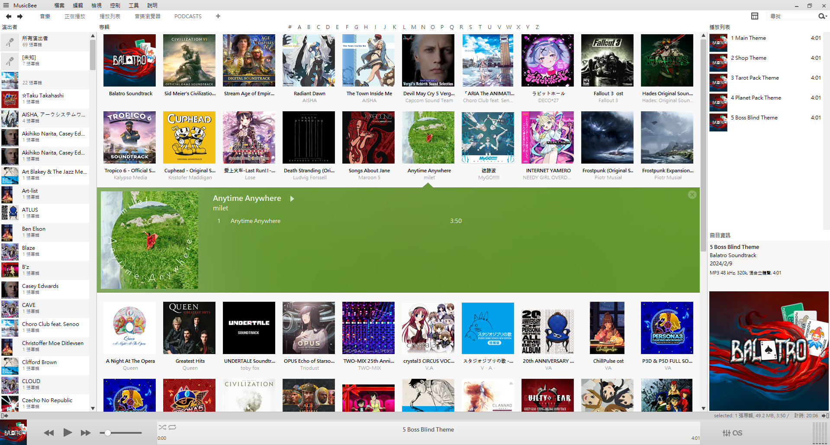Select track 1 Anytime Anywhere in expanded album
Screen dimensions: 830x445
340,221
